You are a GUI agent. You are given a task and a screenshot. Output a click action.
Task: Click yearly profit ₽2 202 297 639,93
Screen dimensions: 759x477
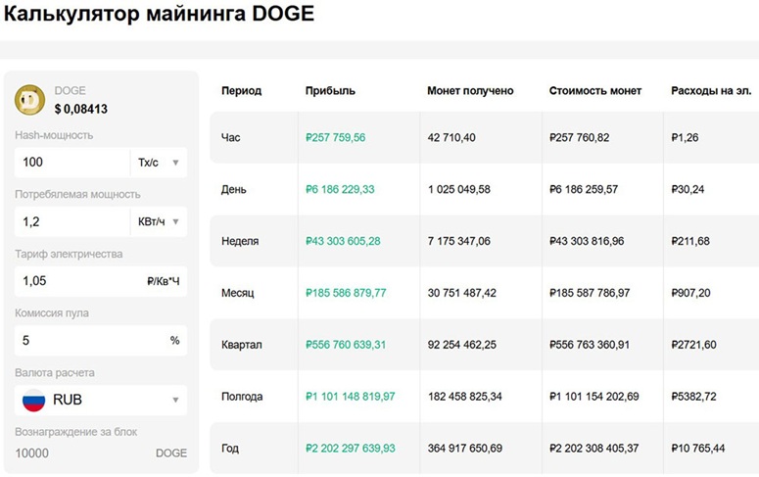click(x=350, y=449)
